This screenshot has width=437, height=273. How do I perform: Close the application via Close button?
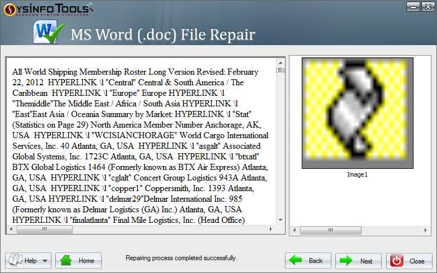pos(409,261)
